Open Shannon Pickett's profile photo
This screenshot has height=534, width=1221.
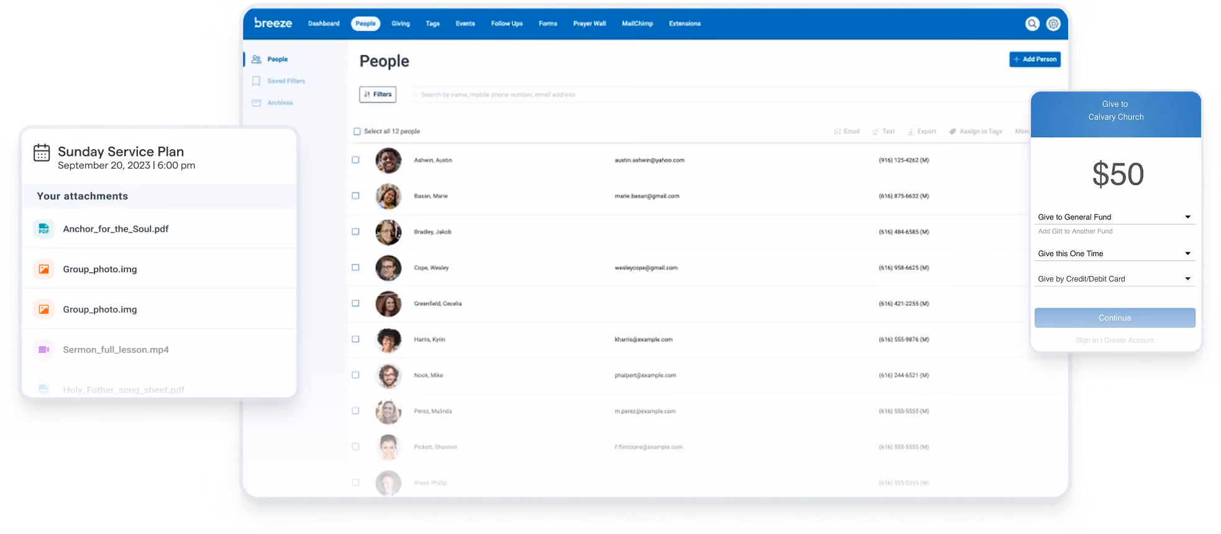[x=388, y=447]
